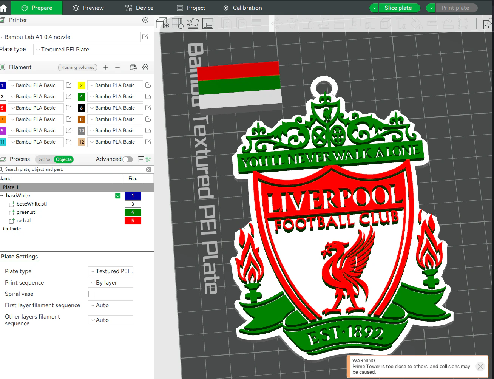The image size is (494, 379).
Task: Edit filament 6 preset
Action: pyautogui.click(x=148, y=108)
